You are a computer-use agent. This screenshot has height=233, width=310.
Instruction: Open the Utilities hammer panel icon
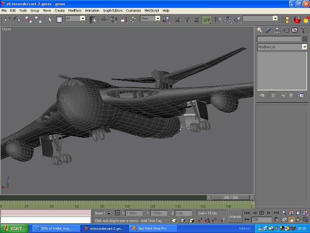click(303, 30)
